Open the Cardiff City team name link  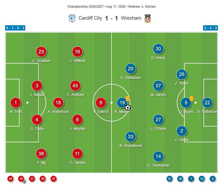(90, 18)
